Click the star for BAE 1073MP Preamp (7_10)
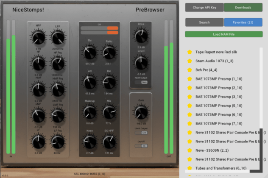This screenshot has height=178, width=268. (x=190, y=123)
